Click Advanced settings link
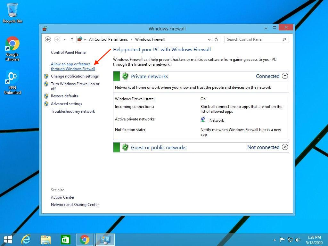Screen dimensions: 328x246 [x=66, y=104]
